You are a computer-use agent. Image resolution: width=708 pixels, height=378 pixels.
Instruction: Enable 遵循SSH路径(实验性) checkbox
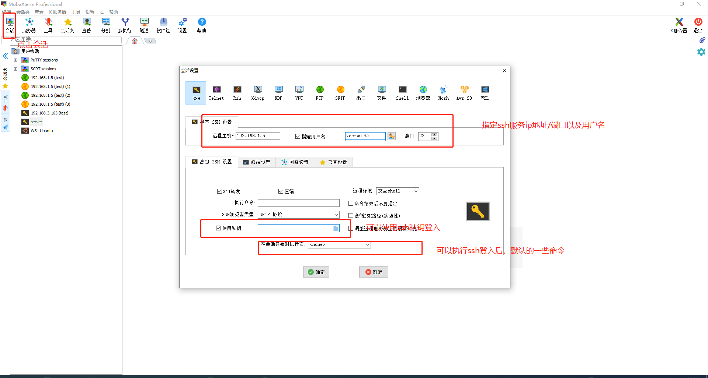click(x=351, y=216)
